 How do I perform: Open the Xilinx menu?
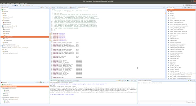(x=12, y=3)
